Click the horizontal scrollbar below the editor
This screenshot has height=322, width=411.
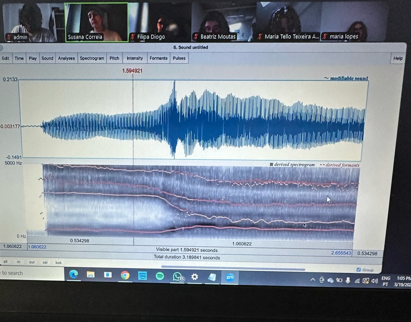(233, 268)
